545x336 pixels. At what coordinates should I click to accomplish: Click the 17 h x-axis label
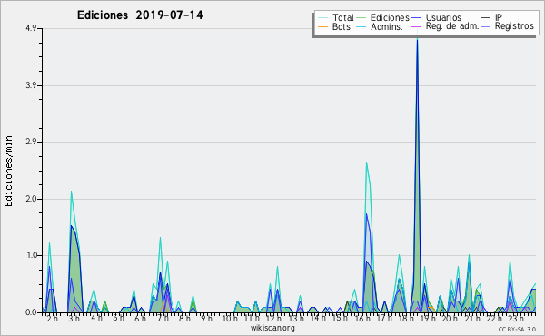[384, 318]
